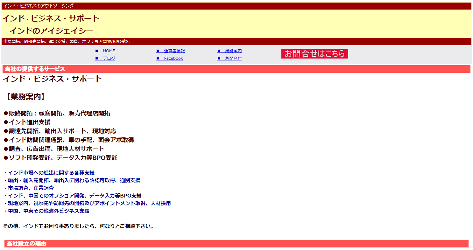Screen dimensions: 473x250
Task: Click the square bullet icon beside ブログ
Action: click(97, 59)
